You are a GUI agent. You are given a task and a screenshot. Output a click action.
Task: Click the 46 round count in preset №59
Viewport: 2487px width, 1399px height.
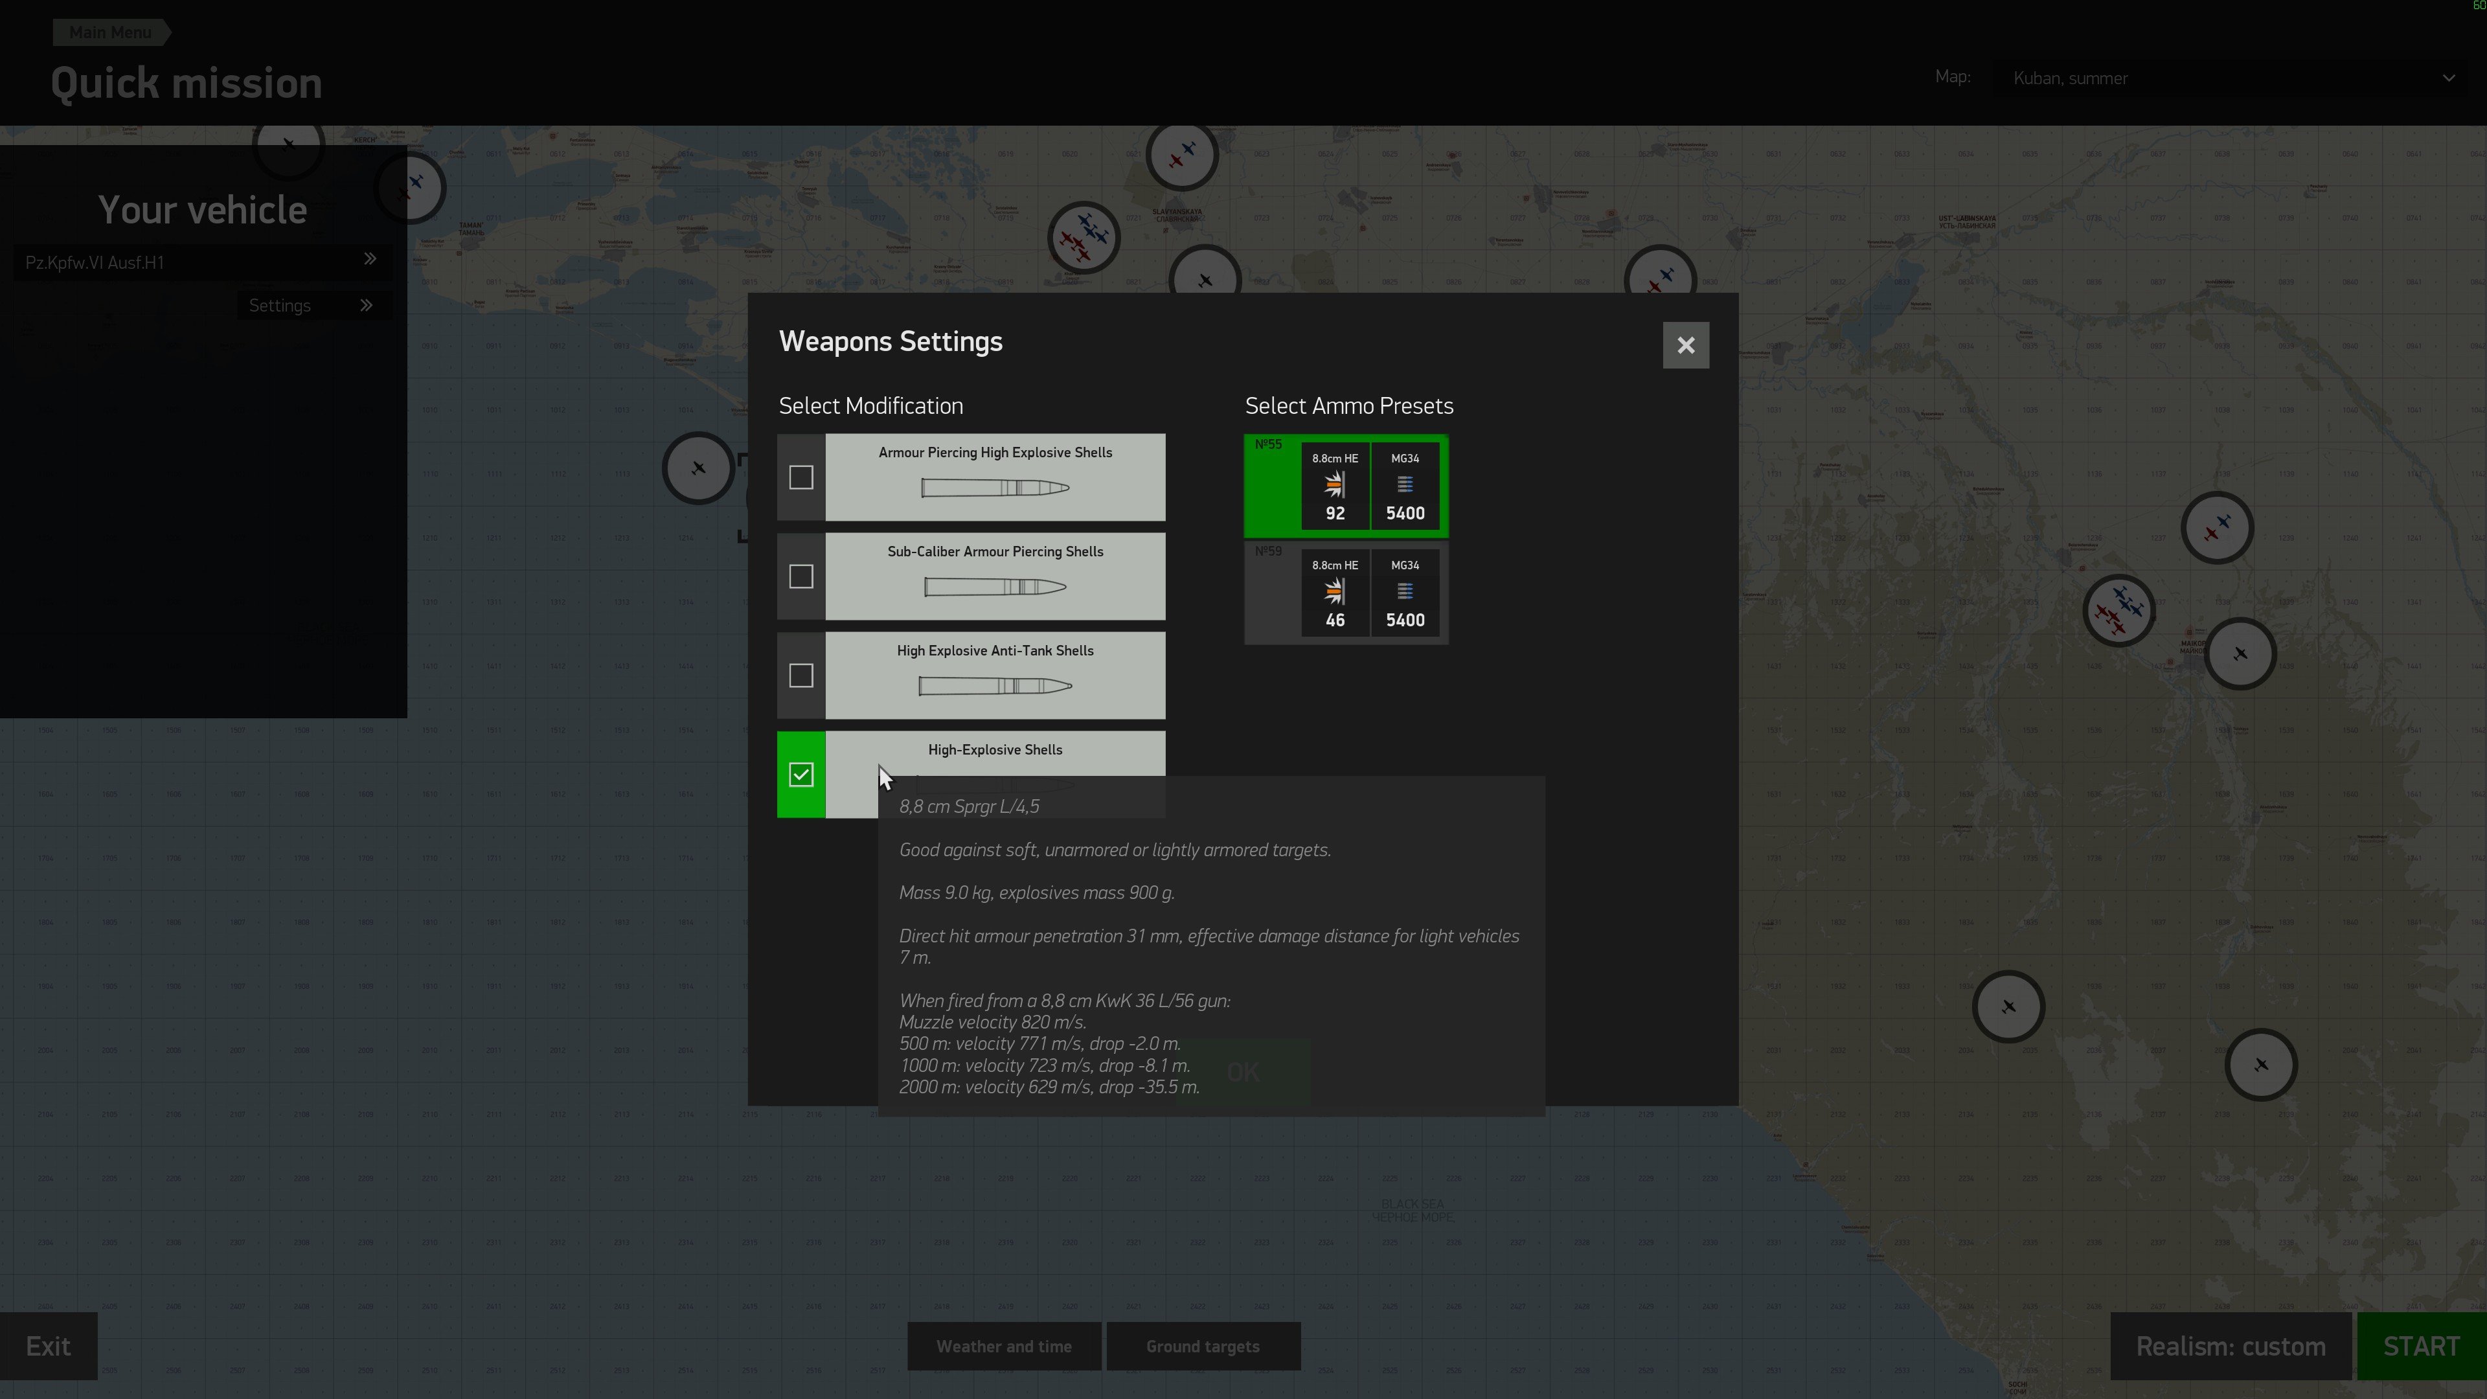pos(1334,621)
